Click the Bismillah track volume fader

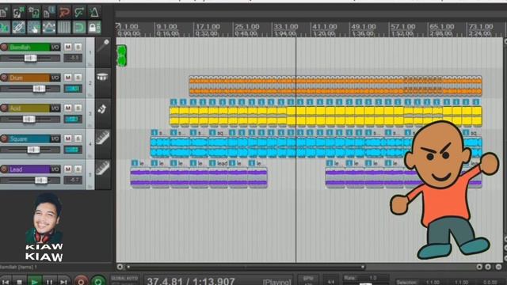pyautogui.click(x=30, y=58)
